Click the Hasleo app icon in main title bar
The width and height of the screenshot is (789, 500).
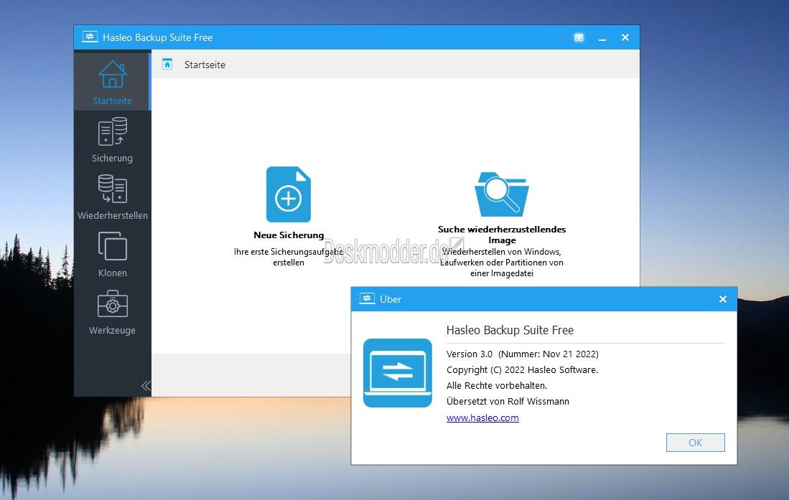[x=90, y=37]
